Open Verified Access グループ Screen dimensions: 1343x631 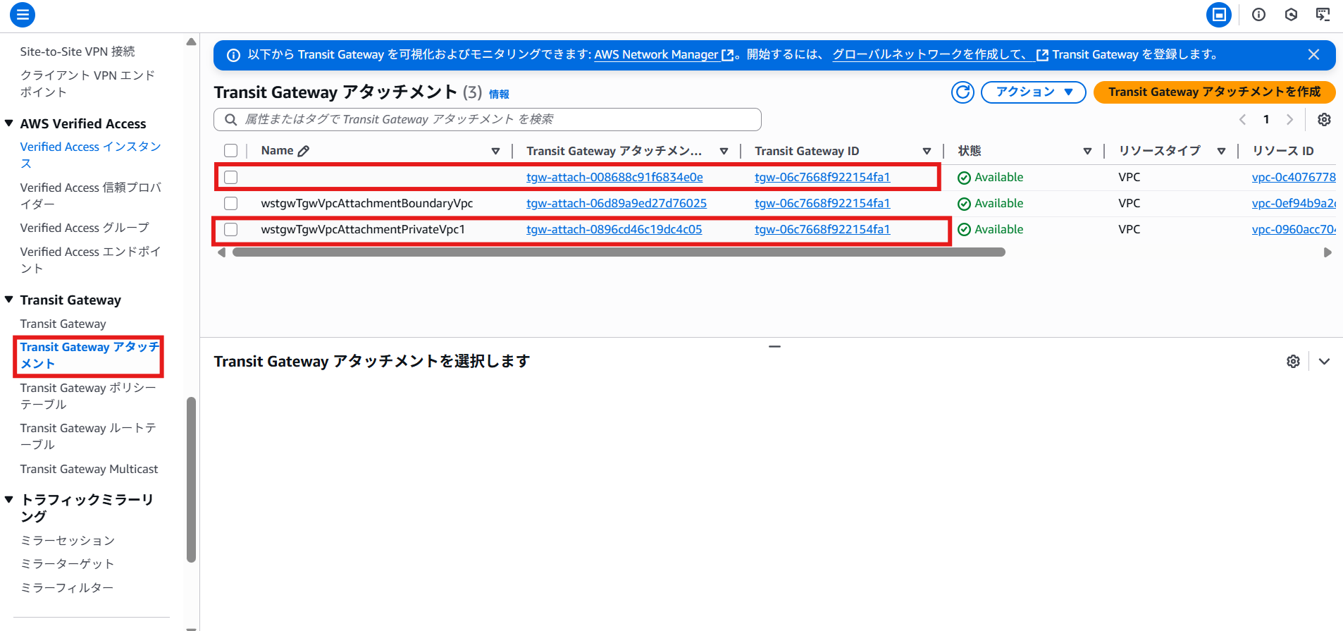85,228
